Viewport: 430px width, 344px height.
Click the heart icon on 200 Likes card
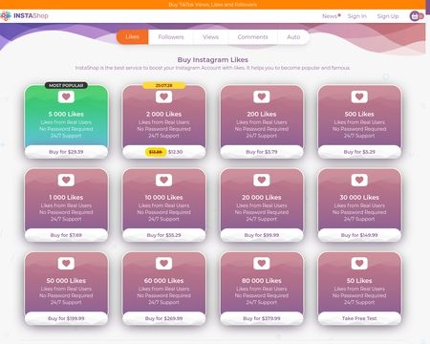click(262, 97)
